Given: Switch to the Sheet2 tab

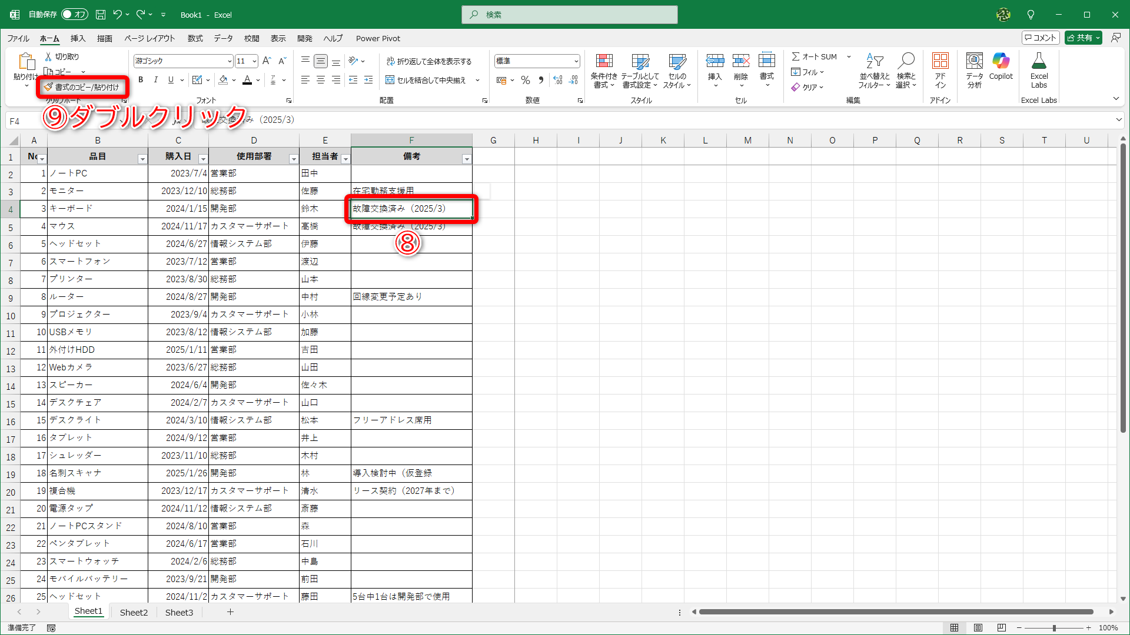Looking at the screenshot, I should coord(134,612).
